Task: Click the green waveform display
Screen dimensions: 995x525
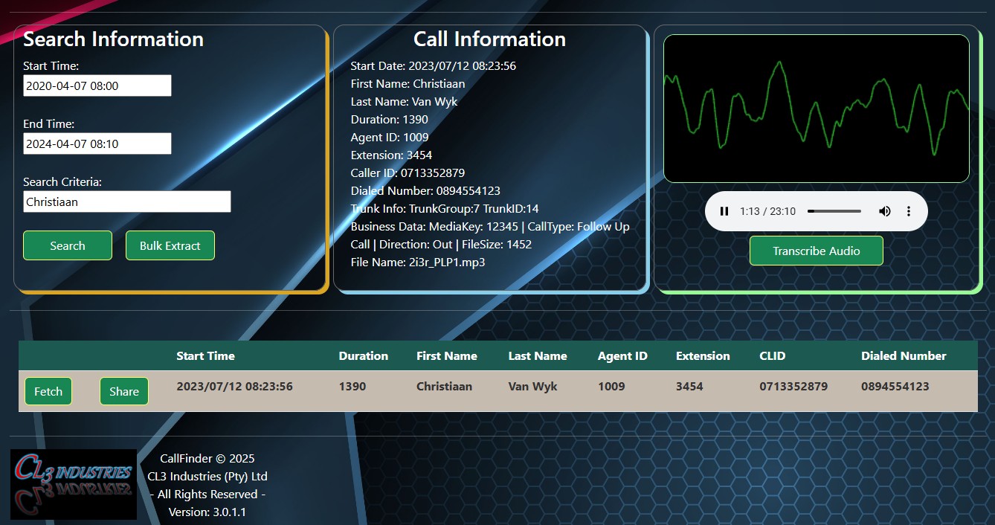Action: point(816,108)
